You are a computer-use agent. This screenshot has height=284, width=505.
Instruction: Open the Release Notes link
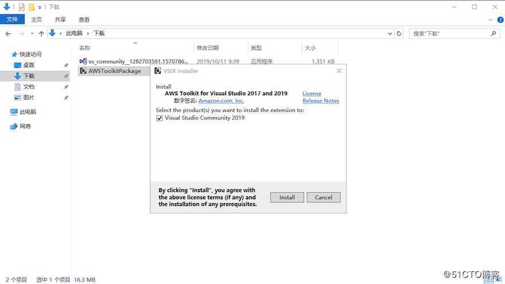(321, 101)
